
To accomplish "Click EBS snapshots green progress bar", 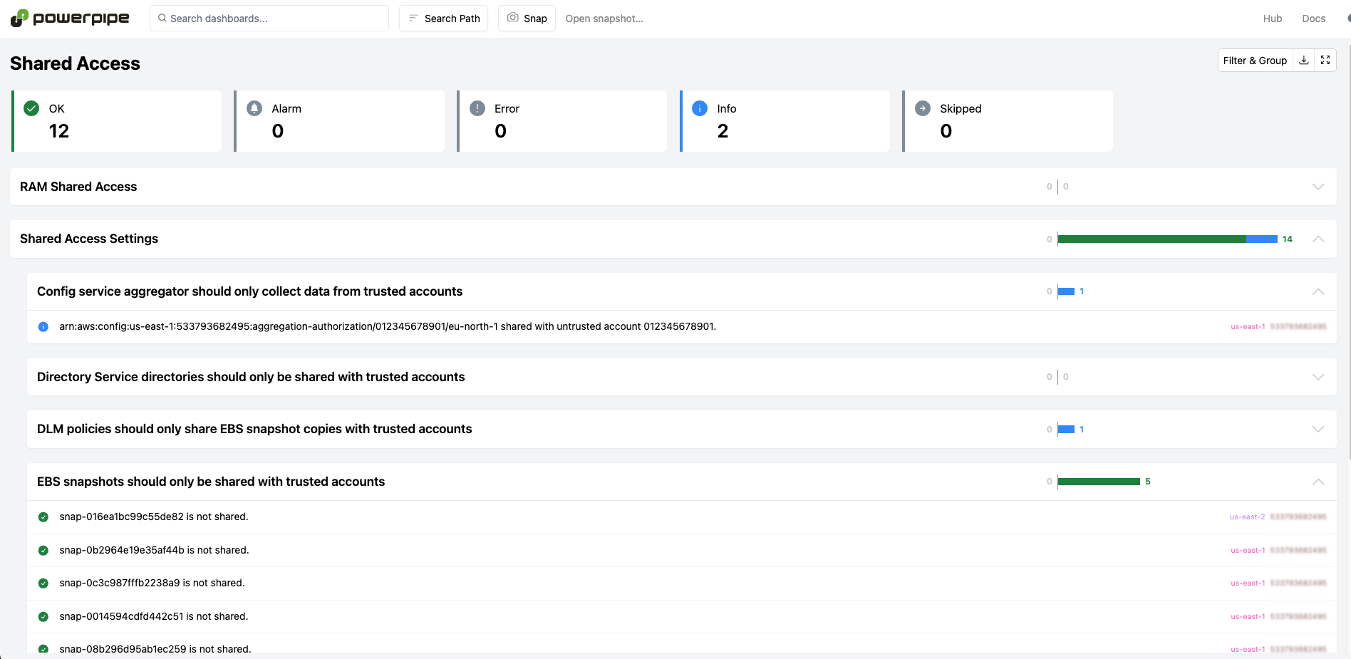I will (1099, 482).
